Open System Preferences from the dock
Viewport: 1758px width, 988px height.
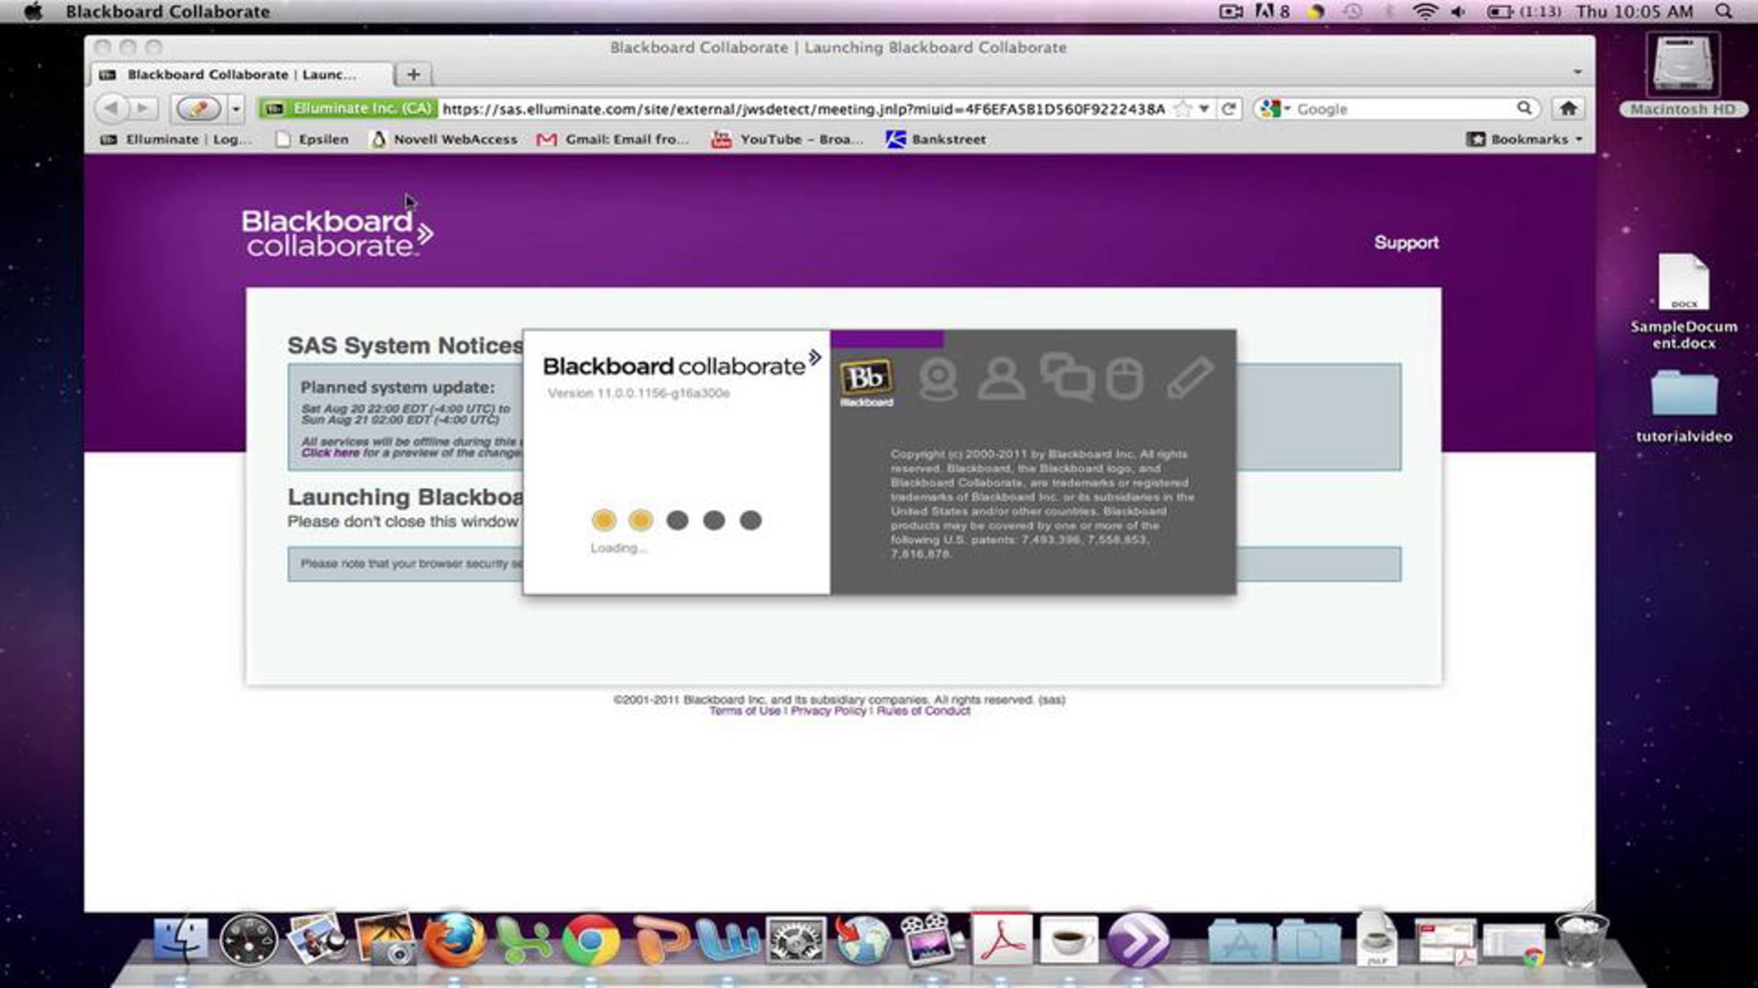click(795, 940)
